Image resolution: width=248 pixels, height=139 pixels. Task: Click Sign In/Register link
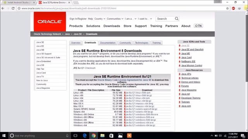tap(78, 19)
